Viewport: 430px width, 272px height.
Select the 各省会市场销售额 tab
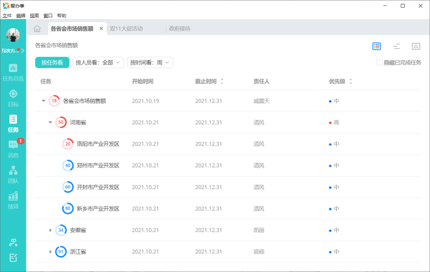click(72, 29)
